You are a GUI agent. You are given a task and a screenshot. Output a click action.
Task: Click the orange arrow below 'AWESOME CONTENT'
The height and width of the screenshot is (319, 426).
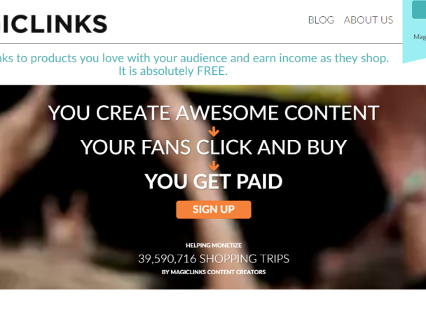(214, 132)
